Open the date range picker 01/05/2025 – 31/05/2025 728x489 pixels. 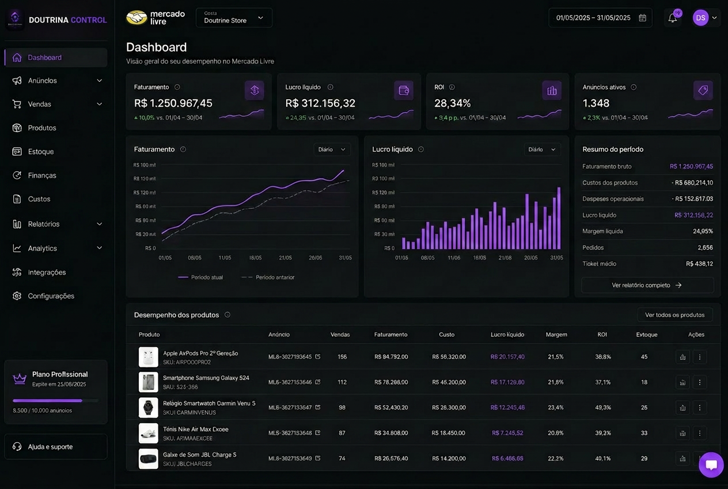coord(600,18)
